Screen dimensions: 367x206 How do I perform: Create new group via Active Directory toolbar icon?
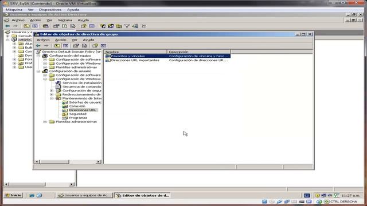[x=111, y=26]
